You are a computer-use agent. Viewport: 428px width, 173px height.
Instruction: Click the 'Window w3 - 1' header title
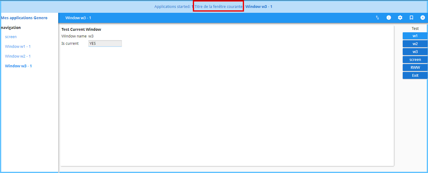click(x=78, y=18)
